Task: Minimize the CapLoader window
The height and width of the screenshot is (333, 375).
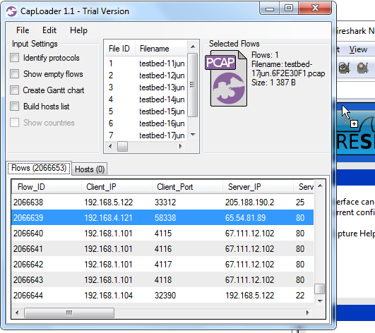Action: pos(270,8)
